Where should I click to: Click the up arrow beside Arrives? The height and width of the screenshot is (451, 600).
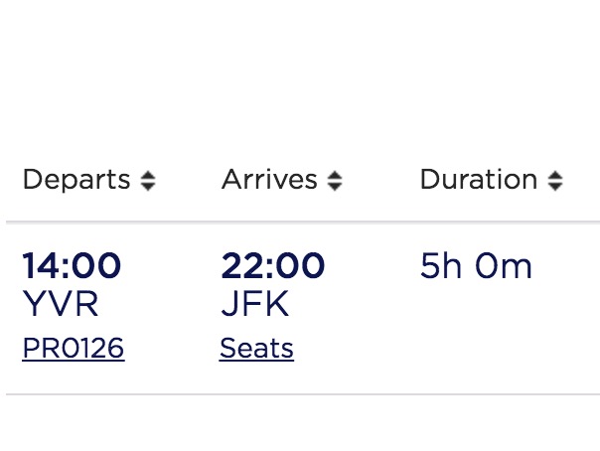[x=335, y=176]
